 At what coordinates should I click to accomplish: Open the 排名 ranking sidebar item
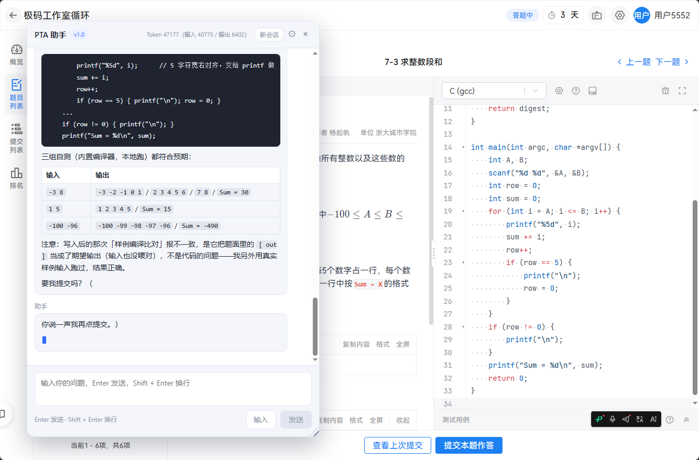click(16, 179)
